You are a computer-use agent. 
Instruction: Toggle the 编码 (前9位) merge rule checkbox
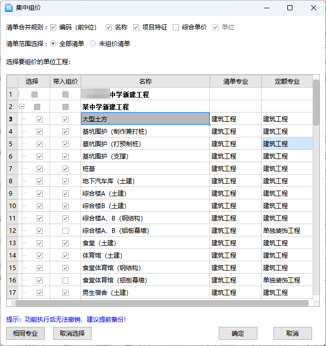(x=53, y=27)
